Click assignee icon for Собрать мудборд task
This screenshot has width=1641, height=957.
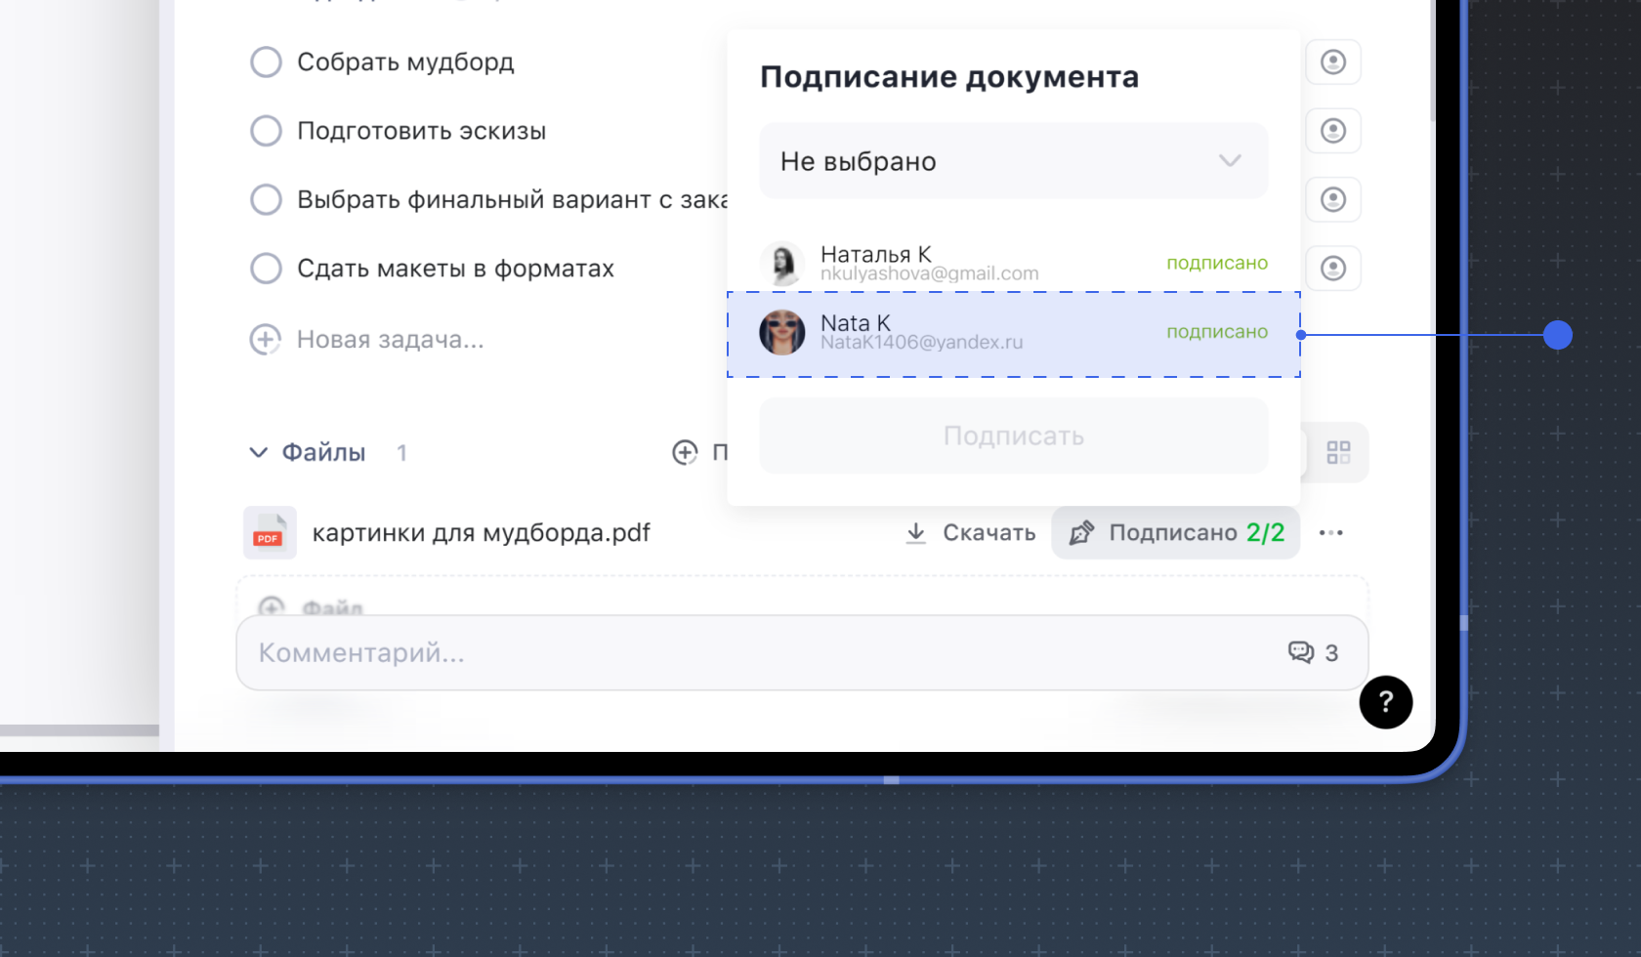pyautogui.click(x=1332, y=62)
